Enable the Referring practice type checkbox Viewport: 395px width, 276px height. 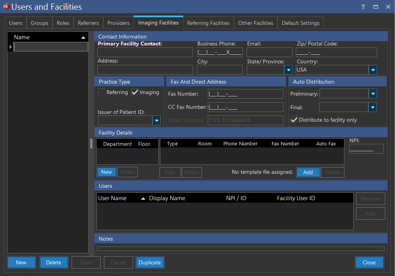102,92
